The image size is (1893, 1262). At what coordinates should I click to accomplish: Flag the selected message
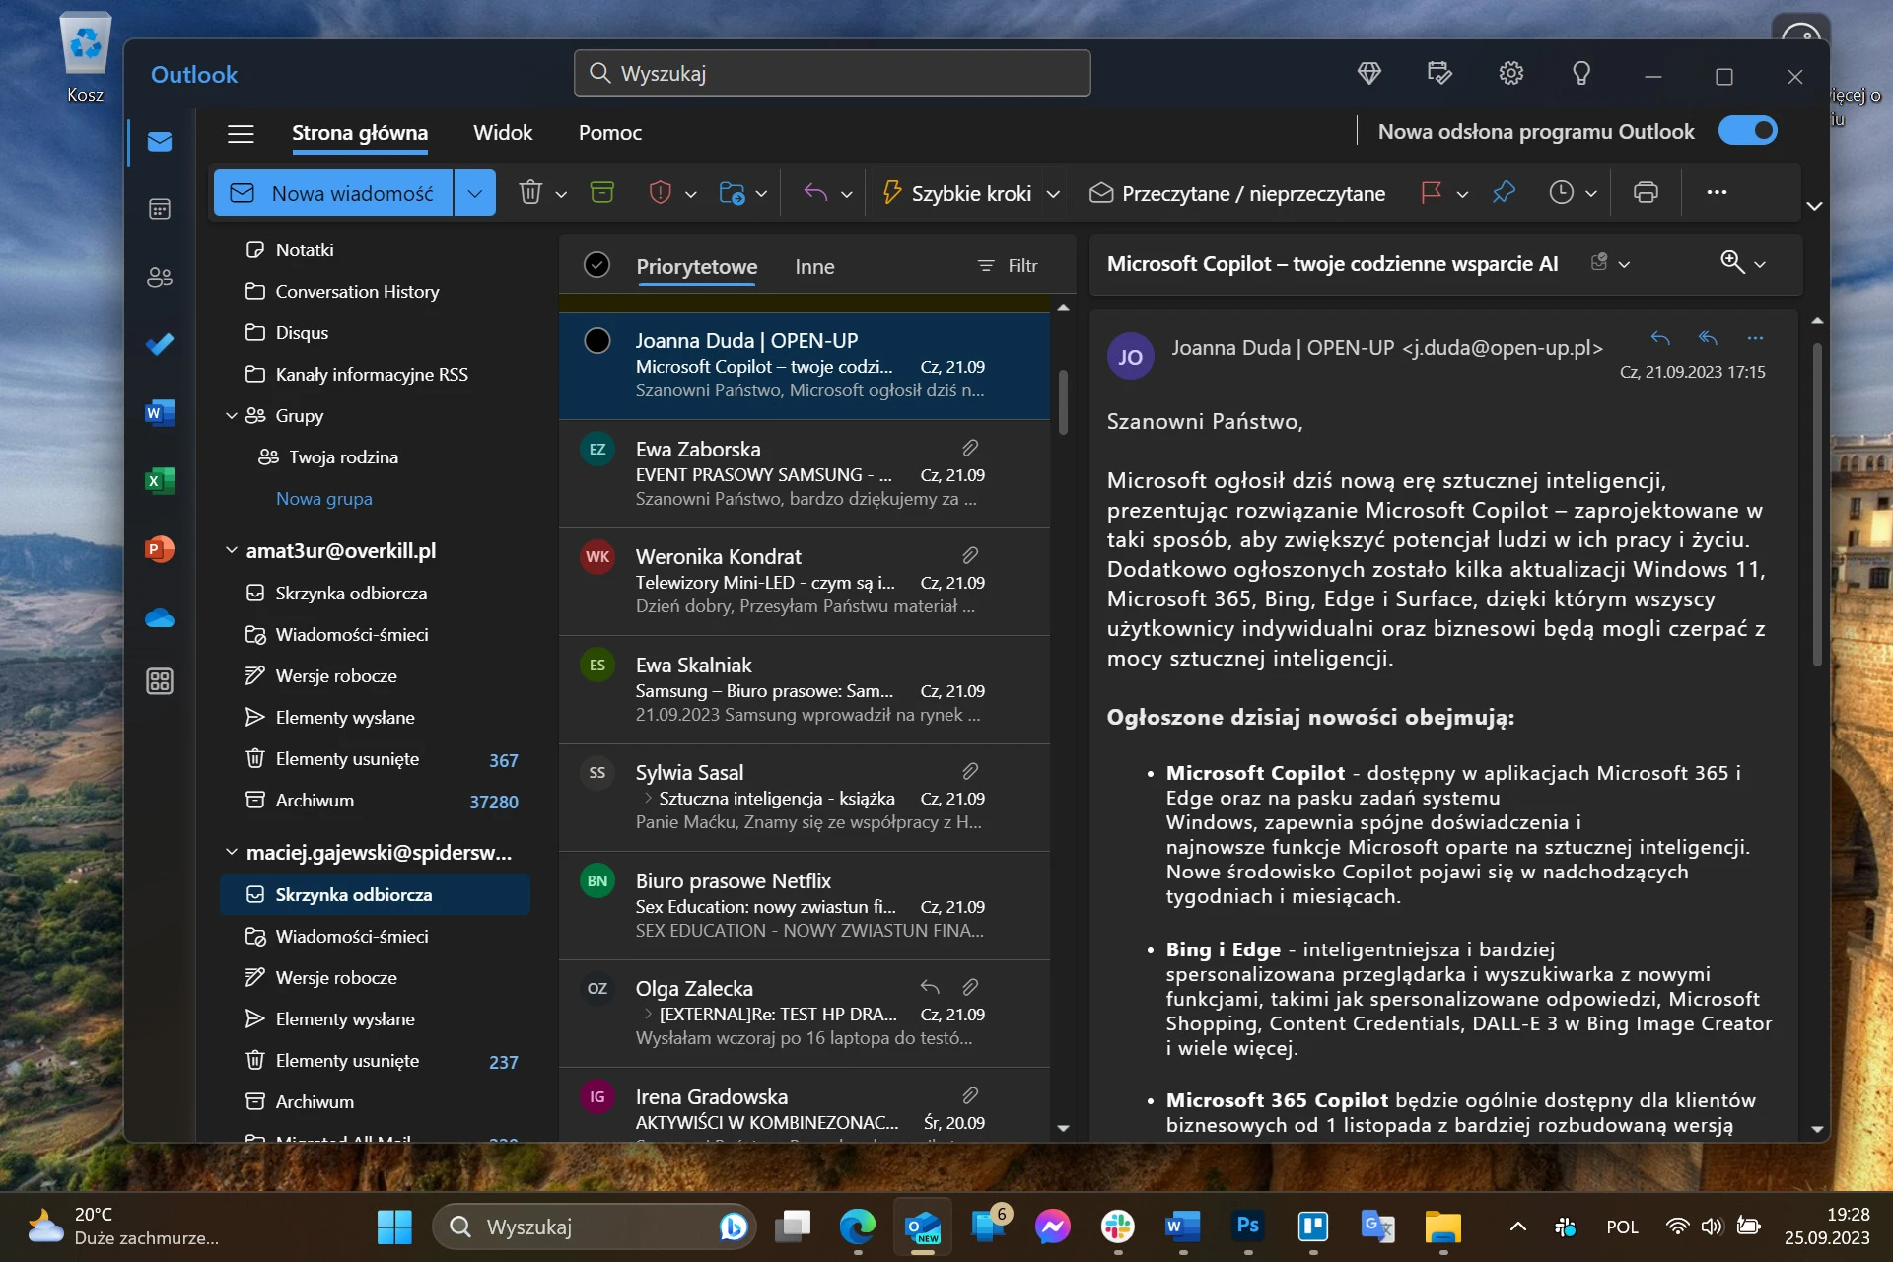click(1432, 192)
